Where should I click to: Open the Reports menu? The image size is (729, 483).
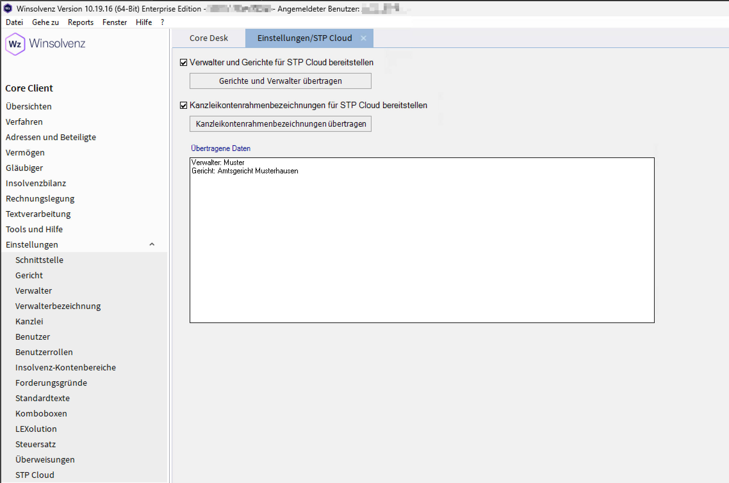click(80, 22)
